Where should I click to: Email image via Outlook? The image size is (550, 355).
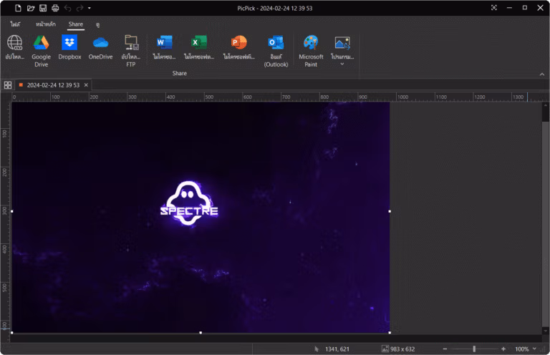pyautogui.click(x=276, y=51)
